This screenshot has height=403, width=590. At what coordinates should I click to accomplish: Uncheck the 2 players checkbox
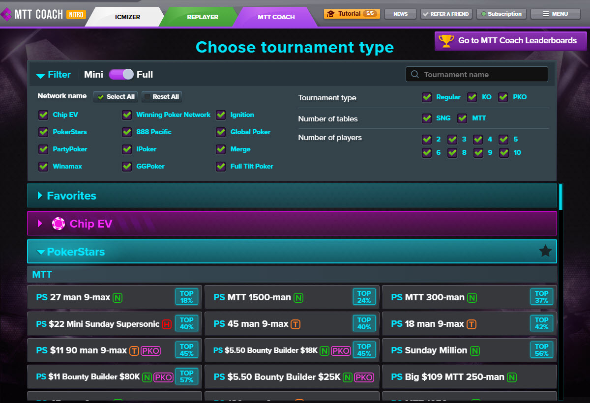[x=427, y=140]
